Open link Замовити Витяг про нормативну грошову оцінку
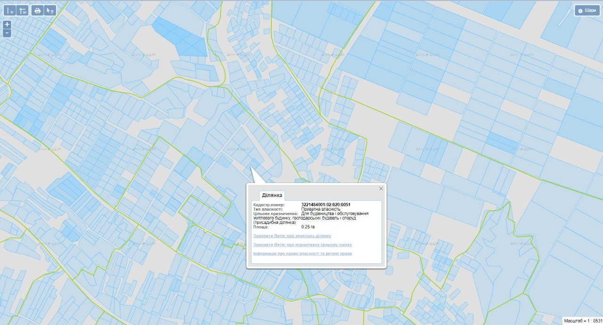603x325 pixels. (x=302, y=245)
